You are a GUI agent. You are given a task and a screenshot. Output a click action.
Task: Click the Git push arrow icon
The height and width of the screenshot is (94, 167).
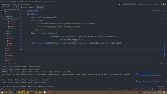tap(154, 4)
